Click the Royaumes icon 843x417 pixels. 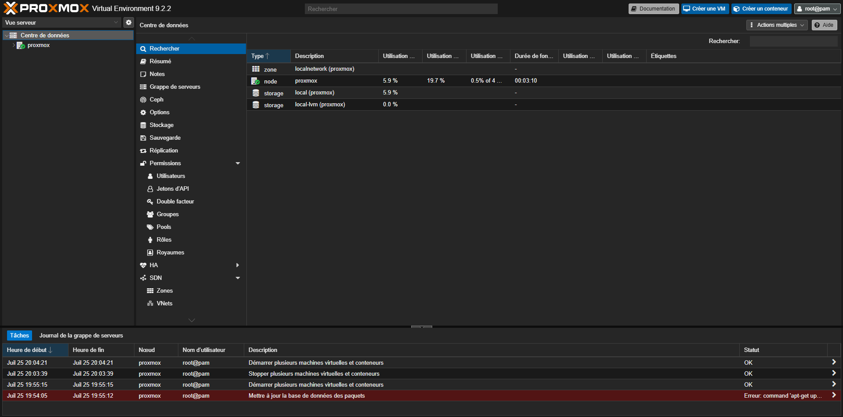tap(150, 252)
